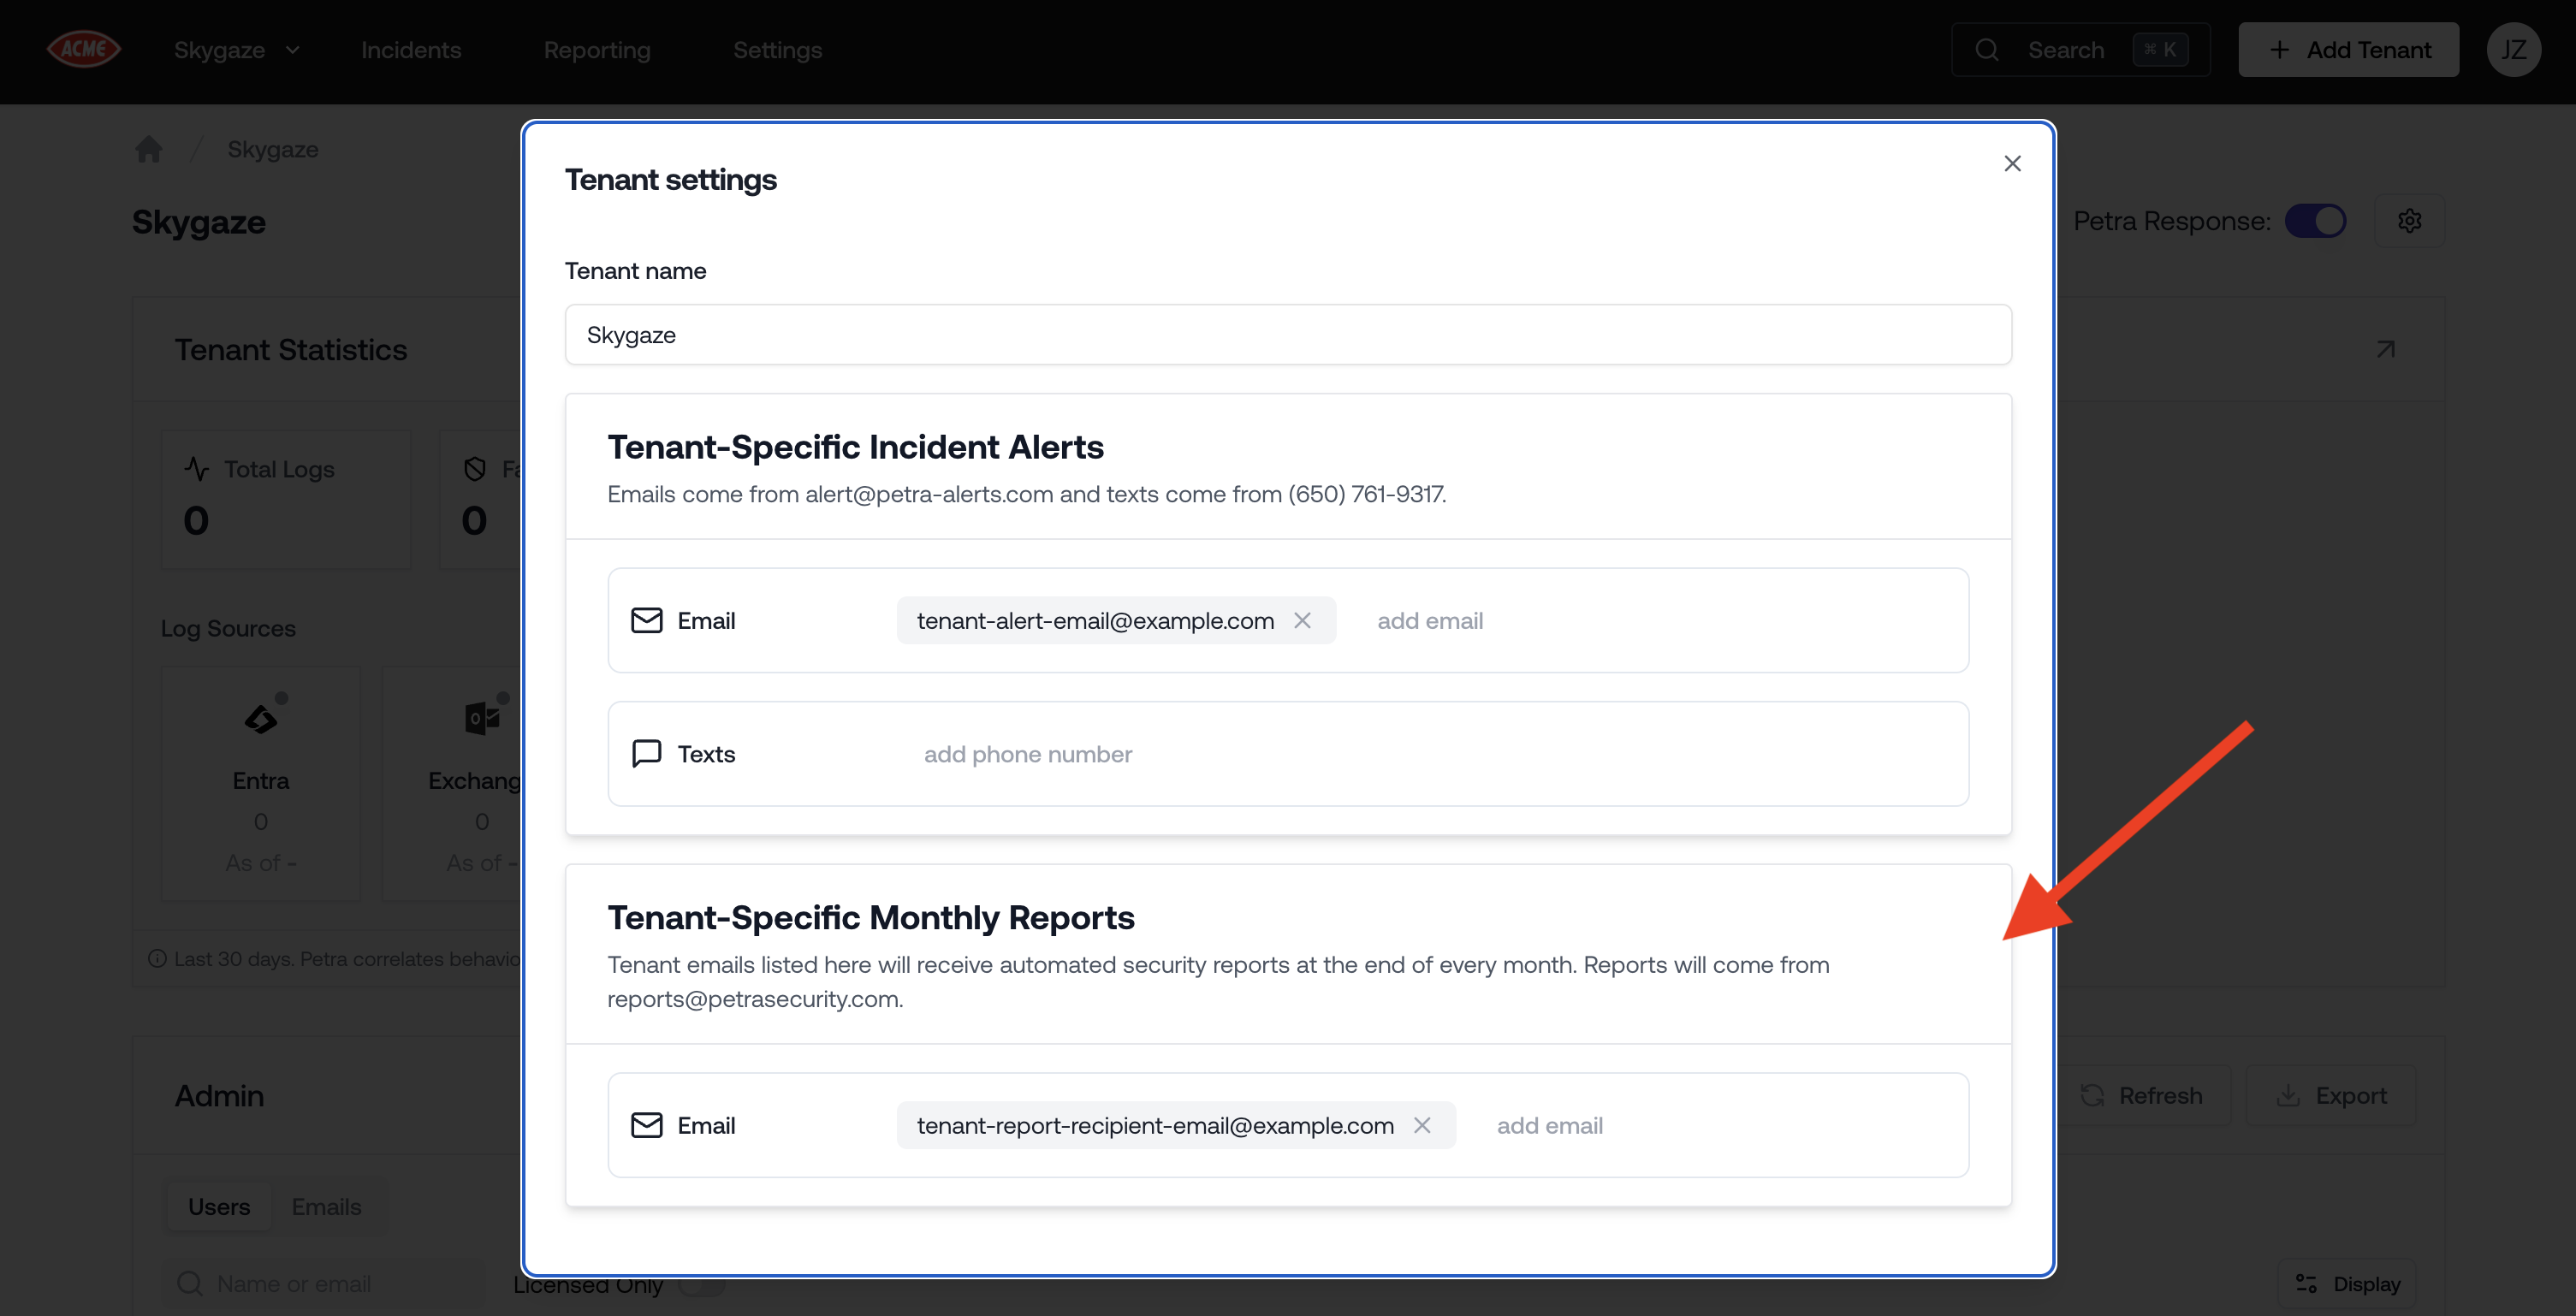
Task: Click the Tenant name input field
Action: 1287,335
